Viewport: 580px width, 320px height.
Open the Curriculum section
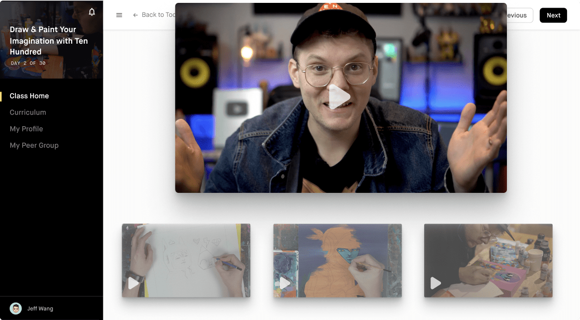(x=27, y=112)
